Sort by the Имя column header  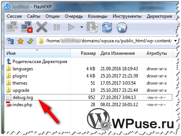37,53
